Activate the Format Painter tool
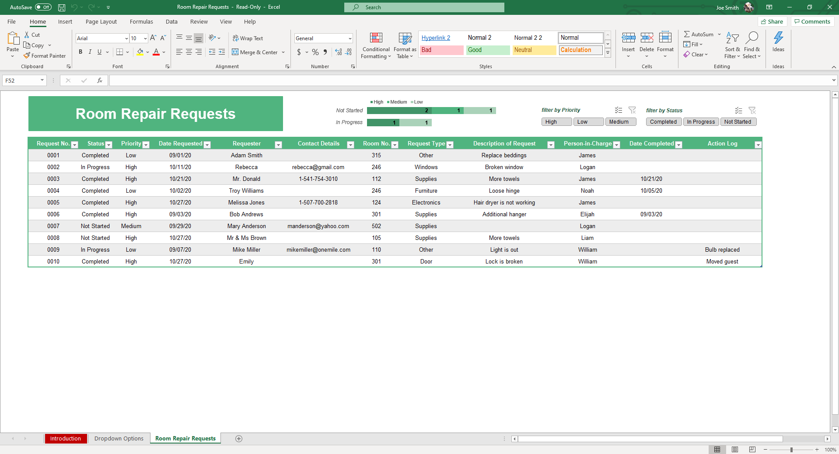The width and height of the screenshot is (839, 454). (45, 55)
